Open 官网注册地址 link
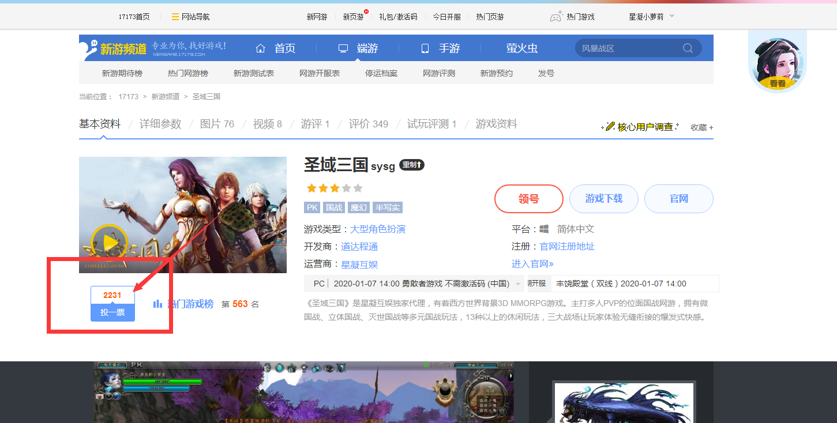This screenshot has width=837, height=423. [x=567, y=247]
